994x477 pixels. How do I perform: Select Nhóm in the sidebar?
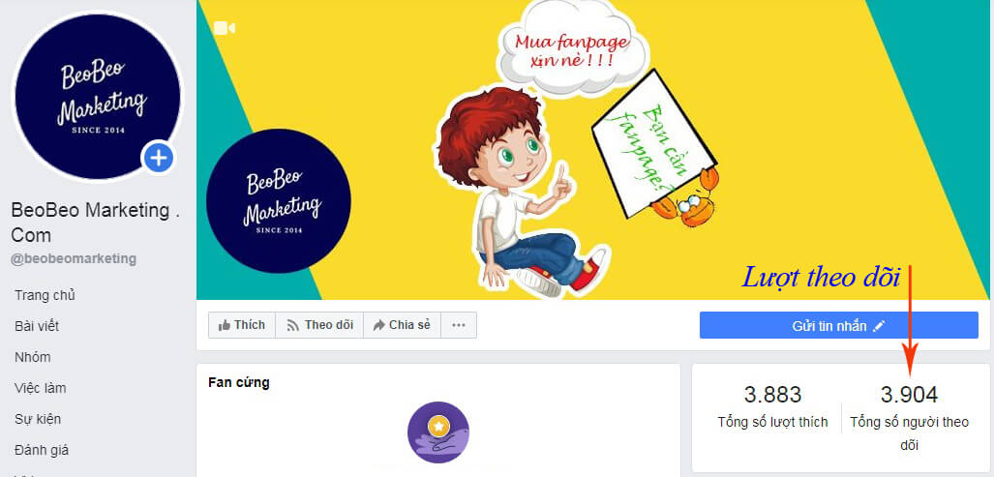[x=32, y=357]
